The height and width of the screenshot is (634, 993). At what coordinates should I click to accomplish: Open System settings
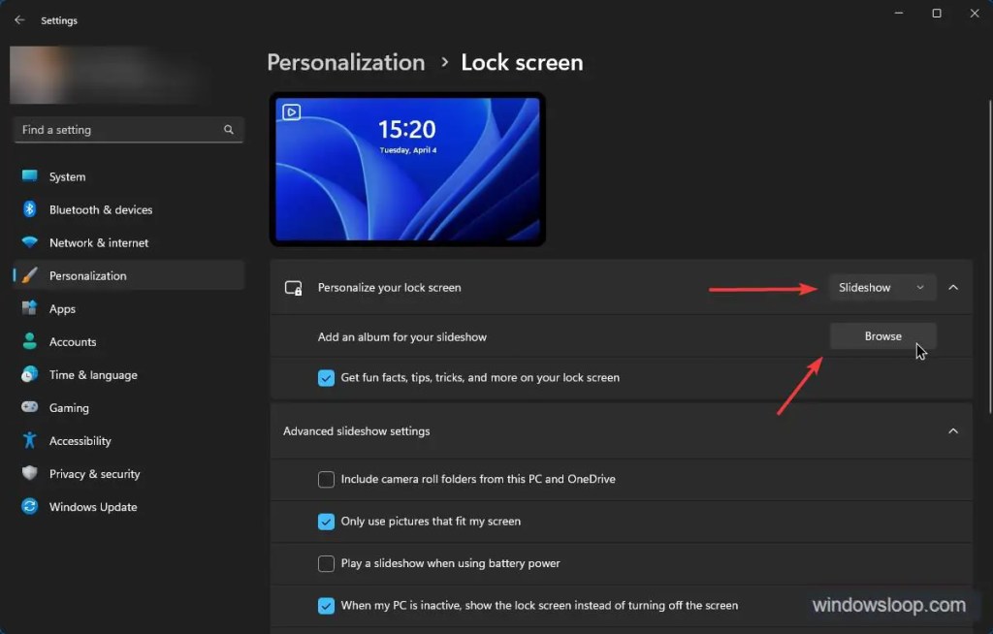129,176
